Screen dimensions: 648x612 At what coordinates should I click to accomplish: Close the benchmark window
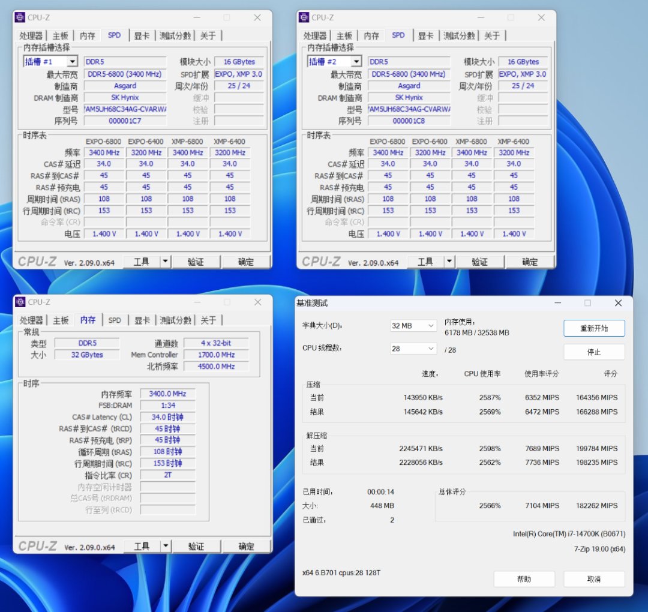click(618, 303)
